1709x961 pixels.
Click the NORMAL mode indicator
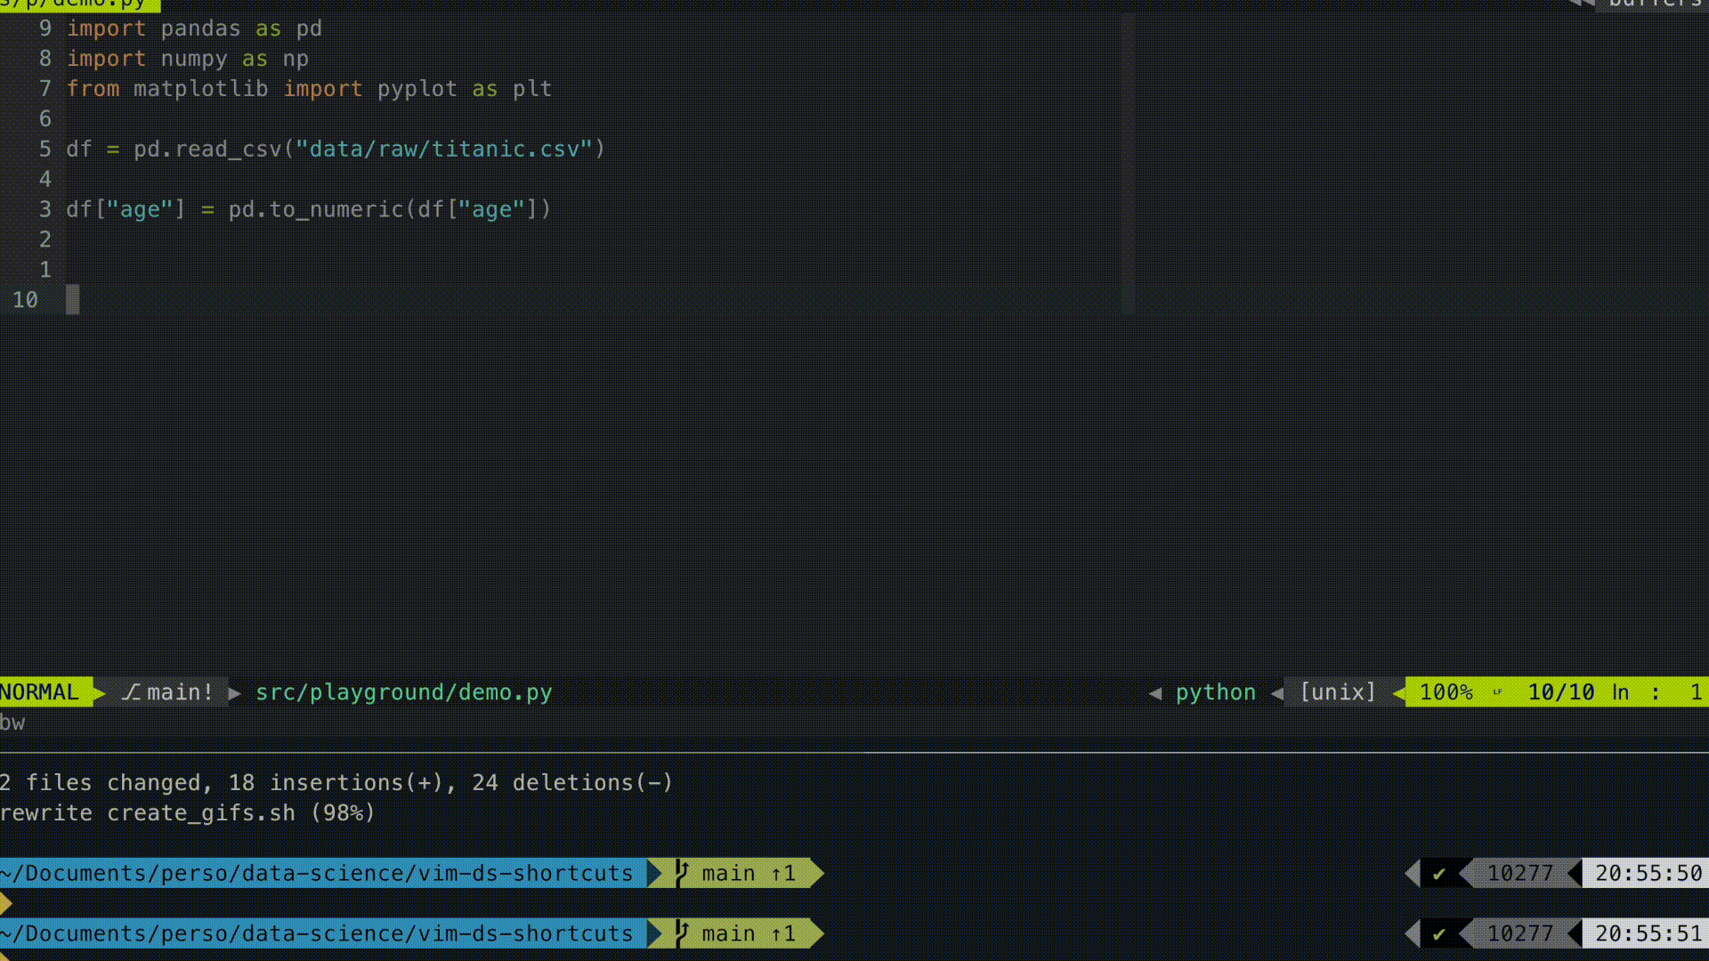point(39,692)
